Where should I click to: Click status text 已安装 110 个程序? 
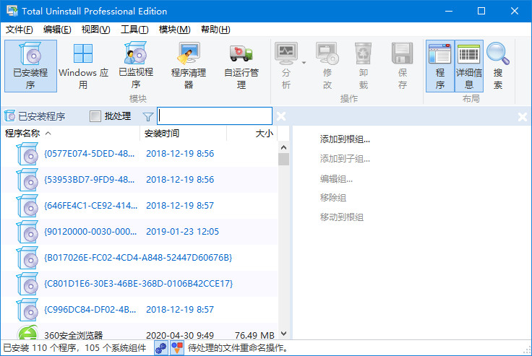pos(40,348)
